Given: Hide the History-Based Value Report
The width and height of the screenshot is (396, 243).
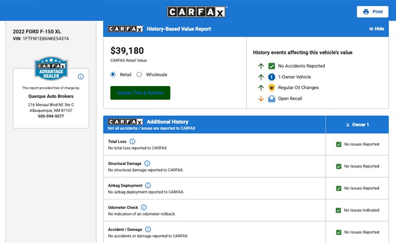Looking at the screenshot, I should [x=377, y=29].
